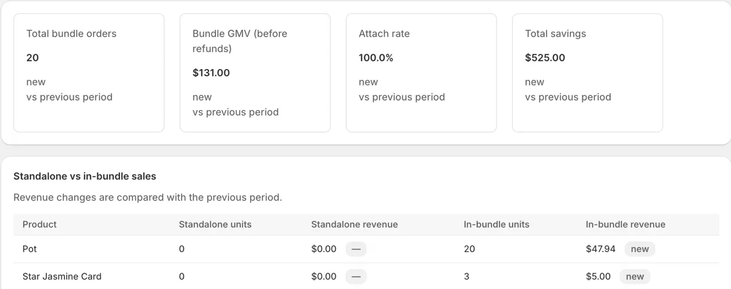
Task: Click the Pot standalone revenue $0.00
Action: [324, 249]
